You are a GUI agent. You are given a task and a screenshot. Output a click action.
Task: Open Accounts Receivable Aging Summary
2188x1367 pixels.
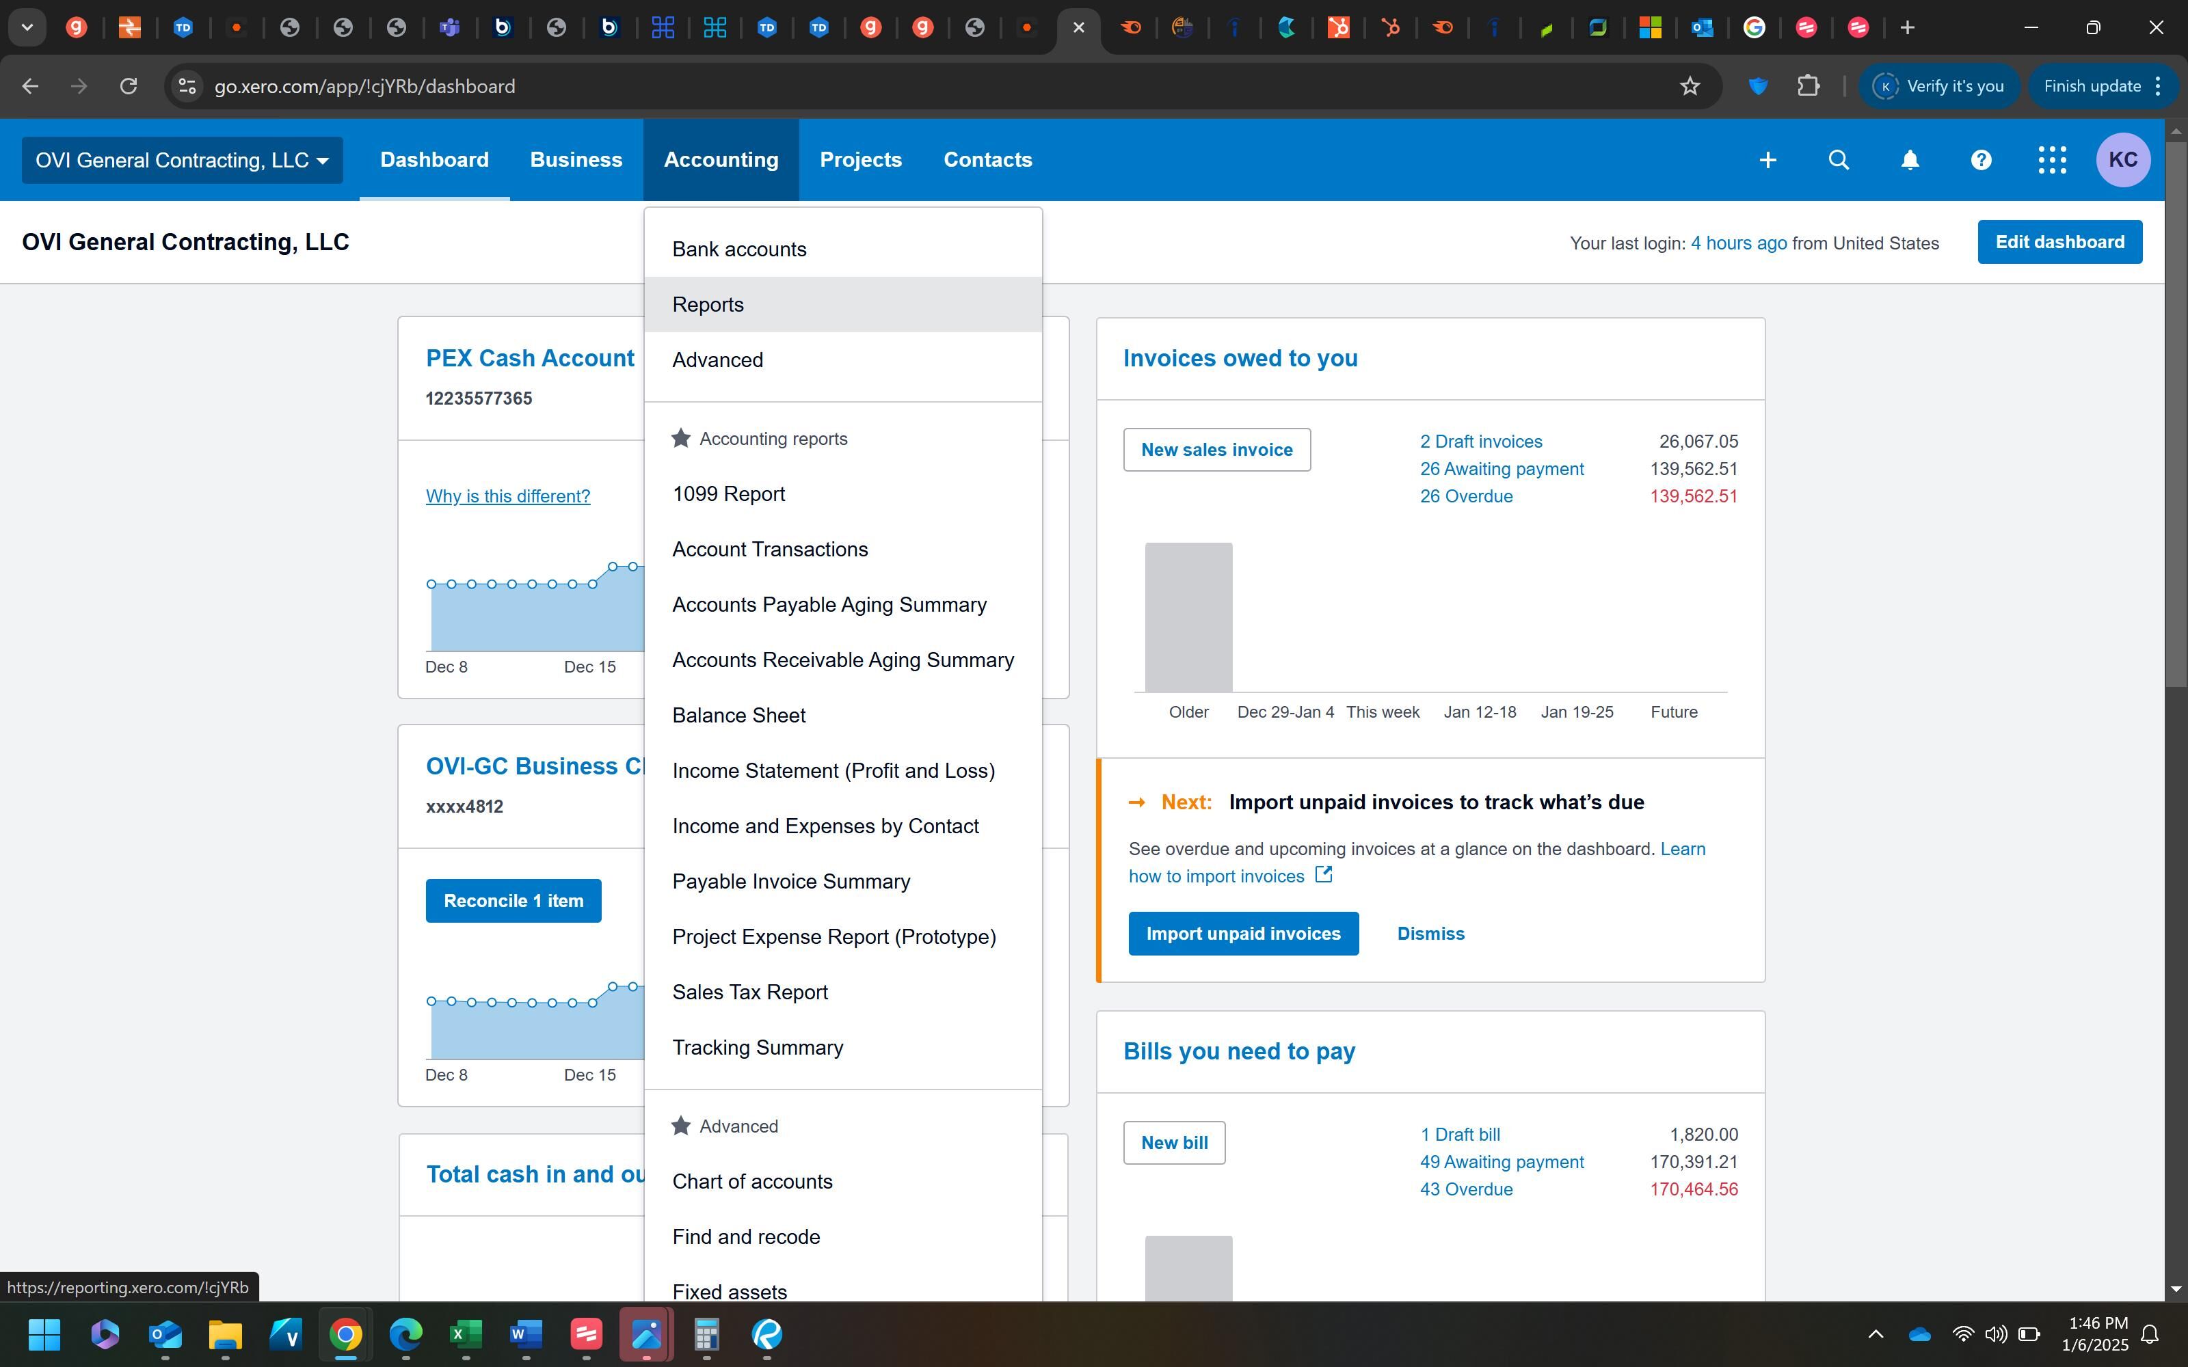tap(842, 660)
